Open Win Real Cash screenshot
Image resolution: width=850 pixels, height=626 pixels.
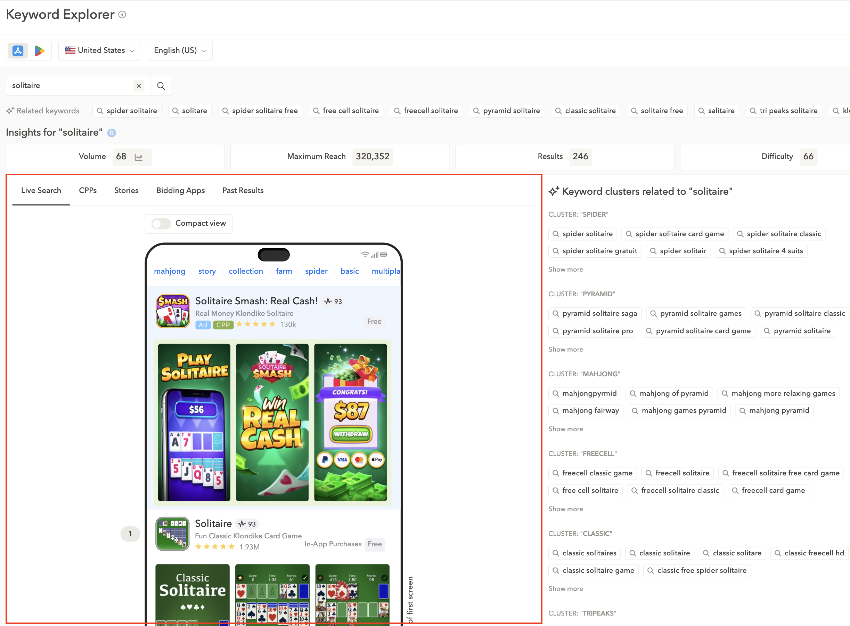[272, 423]
